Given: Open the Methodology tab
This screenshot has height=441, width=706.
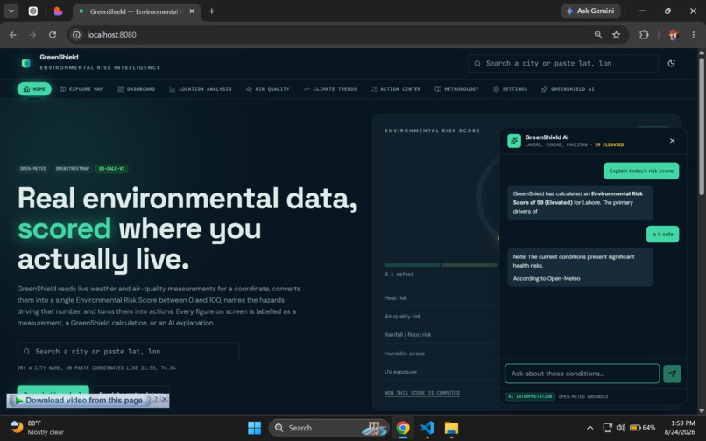Looking at the screenshot, I should tap(456, 89).
